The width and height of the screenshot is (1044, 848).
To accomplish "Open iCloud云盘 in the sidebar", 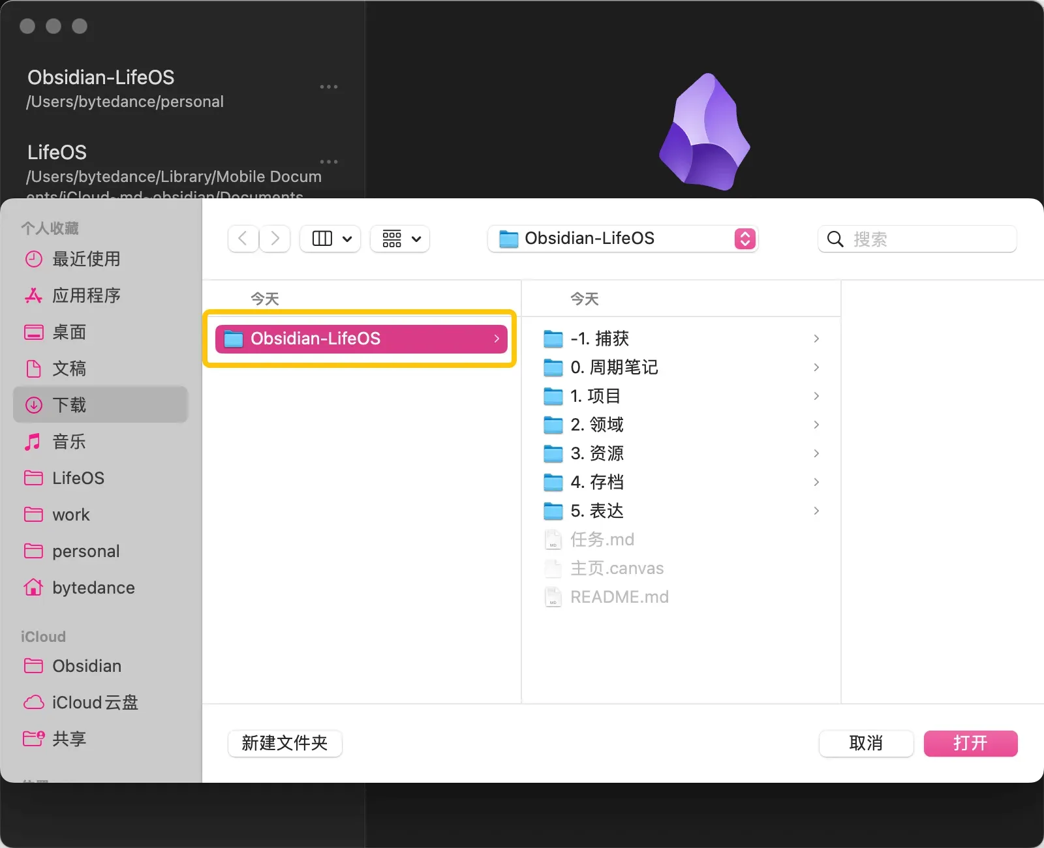I will (x=95, y=703).
